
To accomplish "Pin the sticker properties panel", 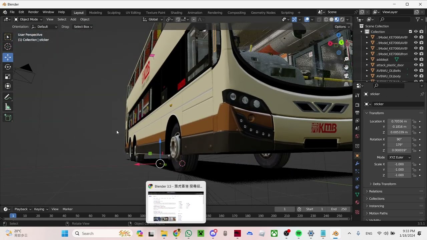I will (422, 94).
